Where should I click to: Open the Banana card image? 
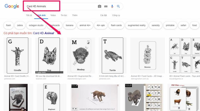(x=147, y=56)
